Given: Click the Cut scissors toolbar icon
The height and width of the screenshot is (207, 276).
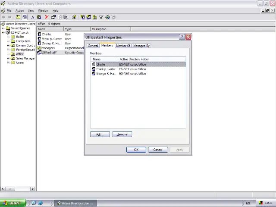Looking at the screenshot, I should click(x=32, y=17).
